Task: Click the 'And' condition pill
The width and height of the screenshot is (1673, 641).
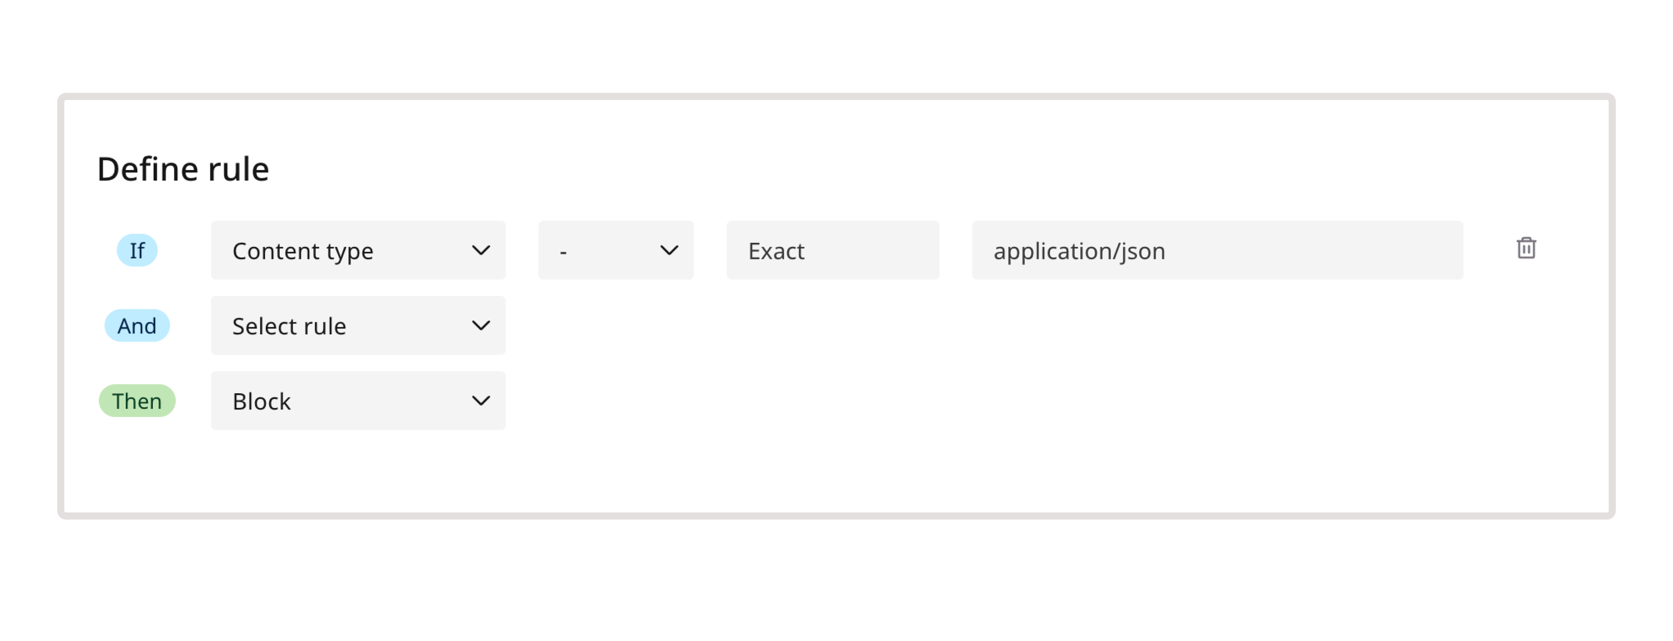Action: (136, 325)
